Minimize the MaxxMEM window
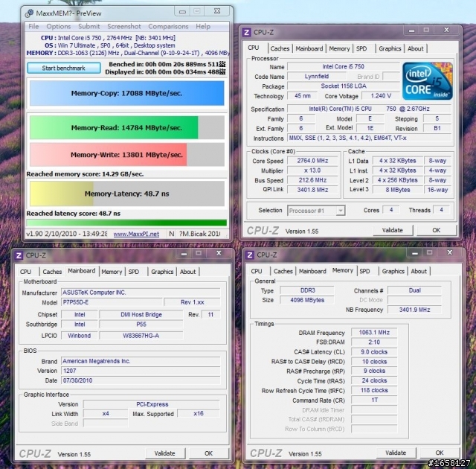The image size is (476, 469). click(x=182, y=12)
